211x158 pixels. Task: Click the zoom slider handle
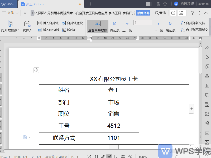(x=177, y=157)
